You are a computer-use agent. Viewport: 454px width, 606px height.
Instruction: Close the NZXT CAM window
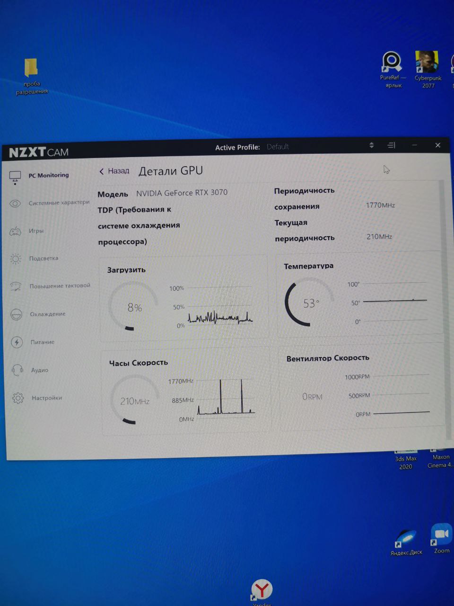coord(438,145)
